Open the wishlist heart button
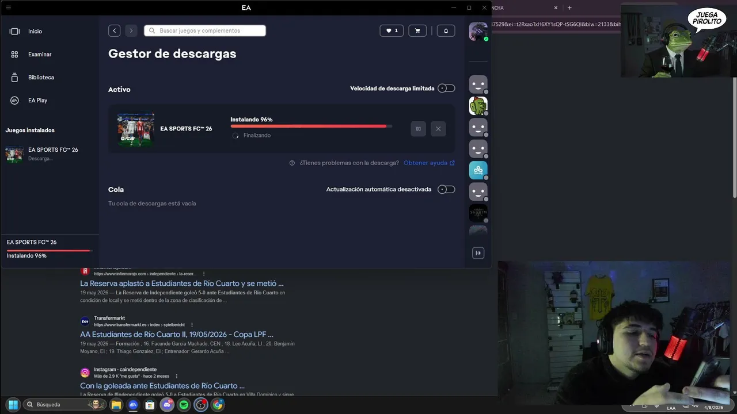 click(392, 30)
